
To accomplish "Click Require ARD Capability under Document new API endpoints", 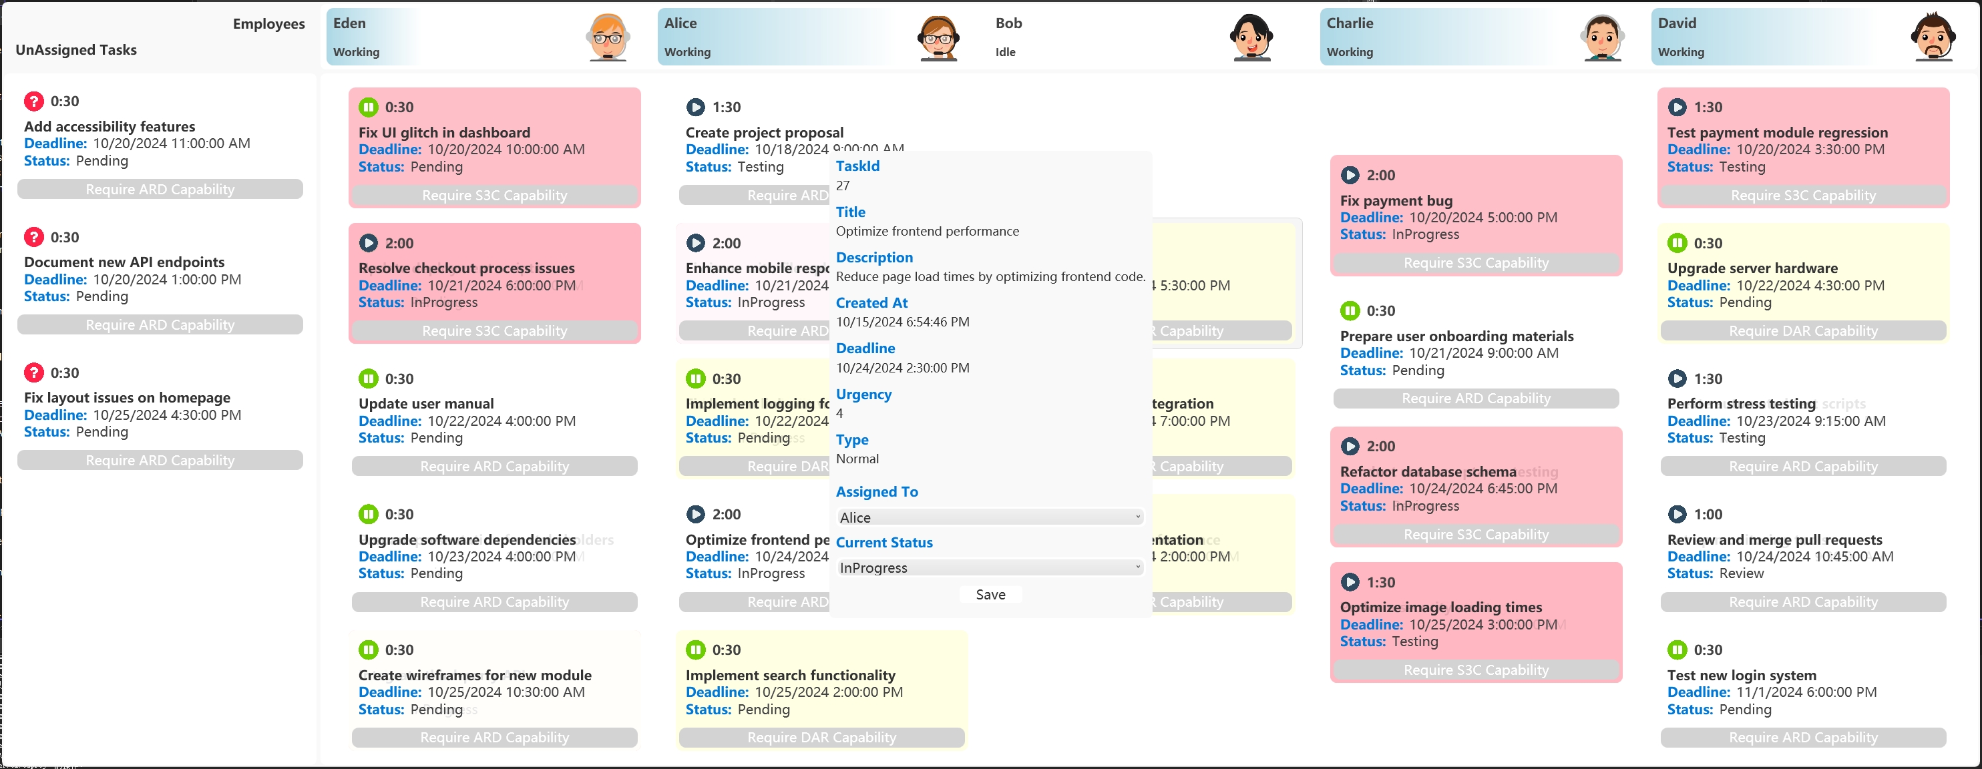I will pos(160,324).
